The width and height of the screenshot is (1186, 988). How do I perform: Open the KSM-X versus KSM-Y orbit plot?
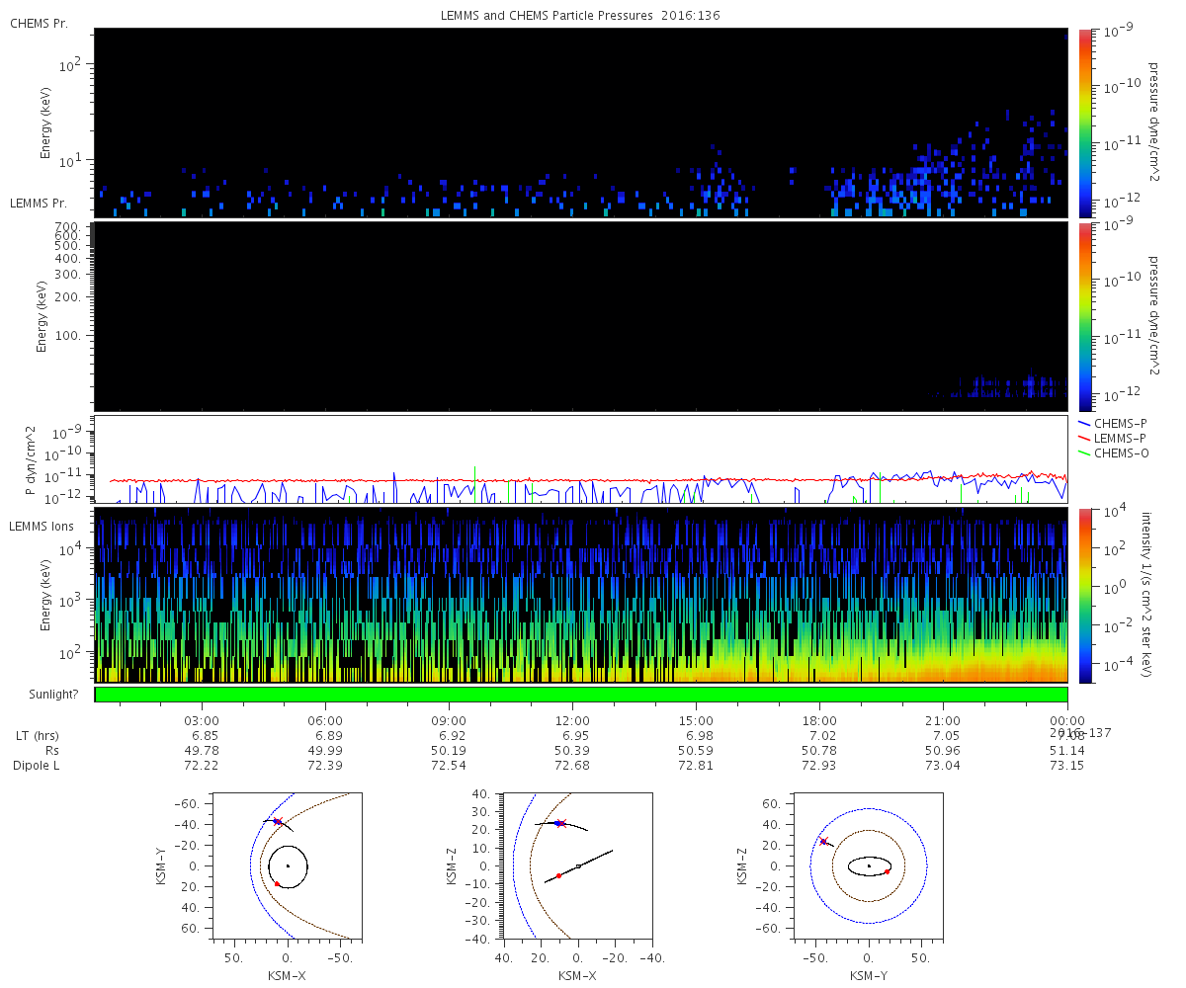(x=288, y=865)
